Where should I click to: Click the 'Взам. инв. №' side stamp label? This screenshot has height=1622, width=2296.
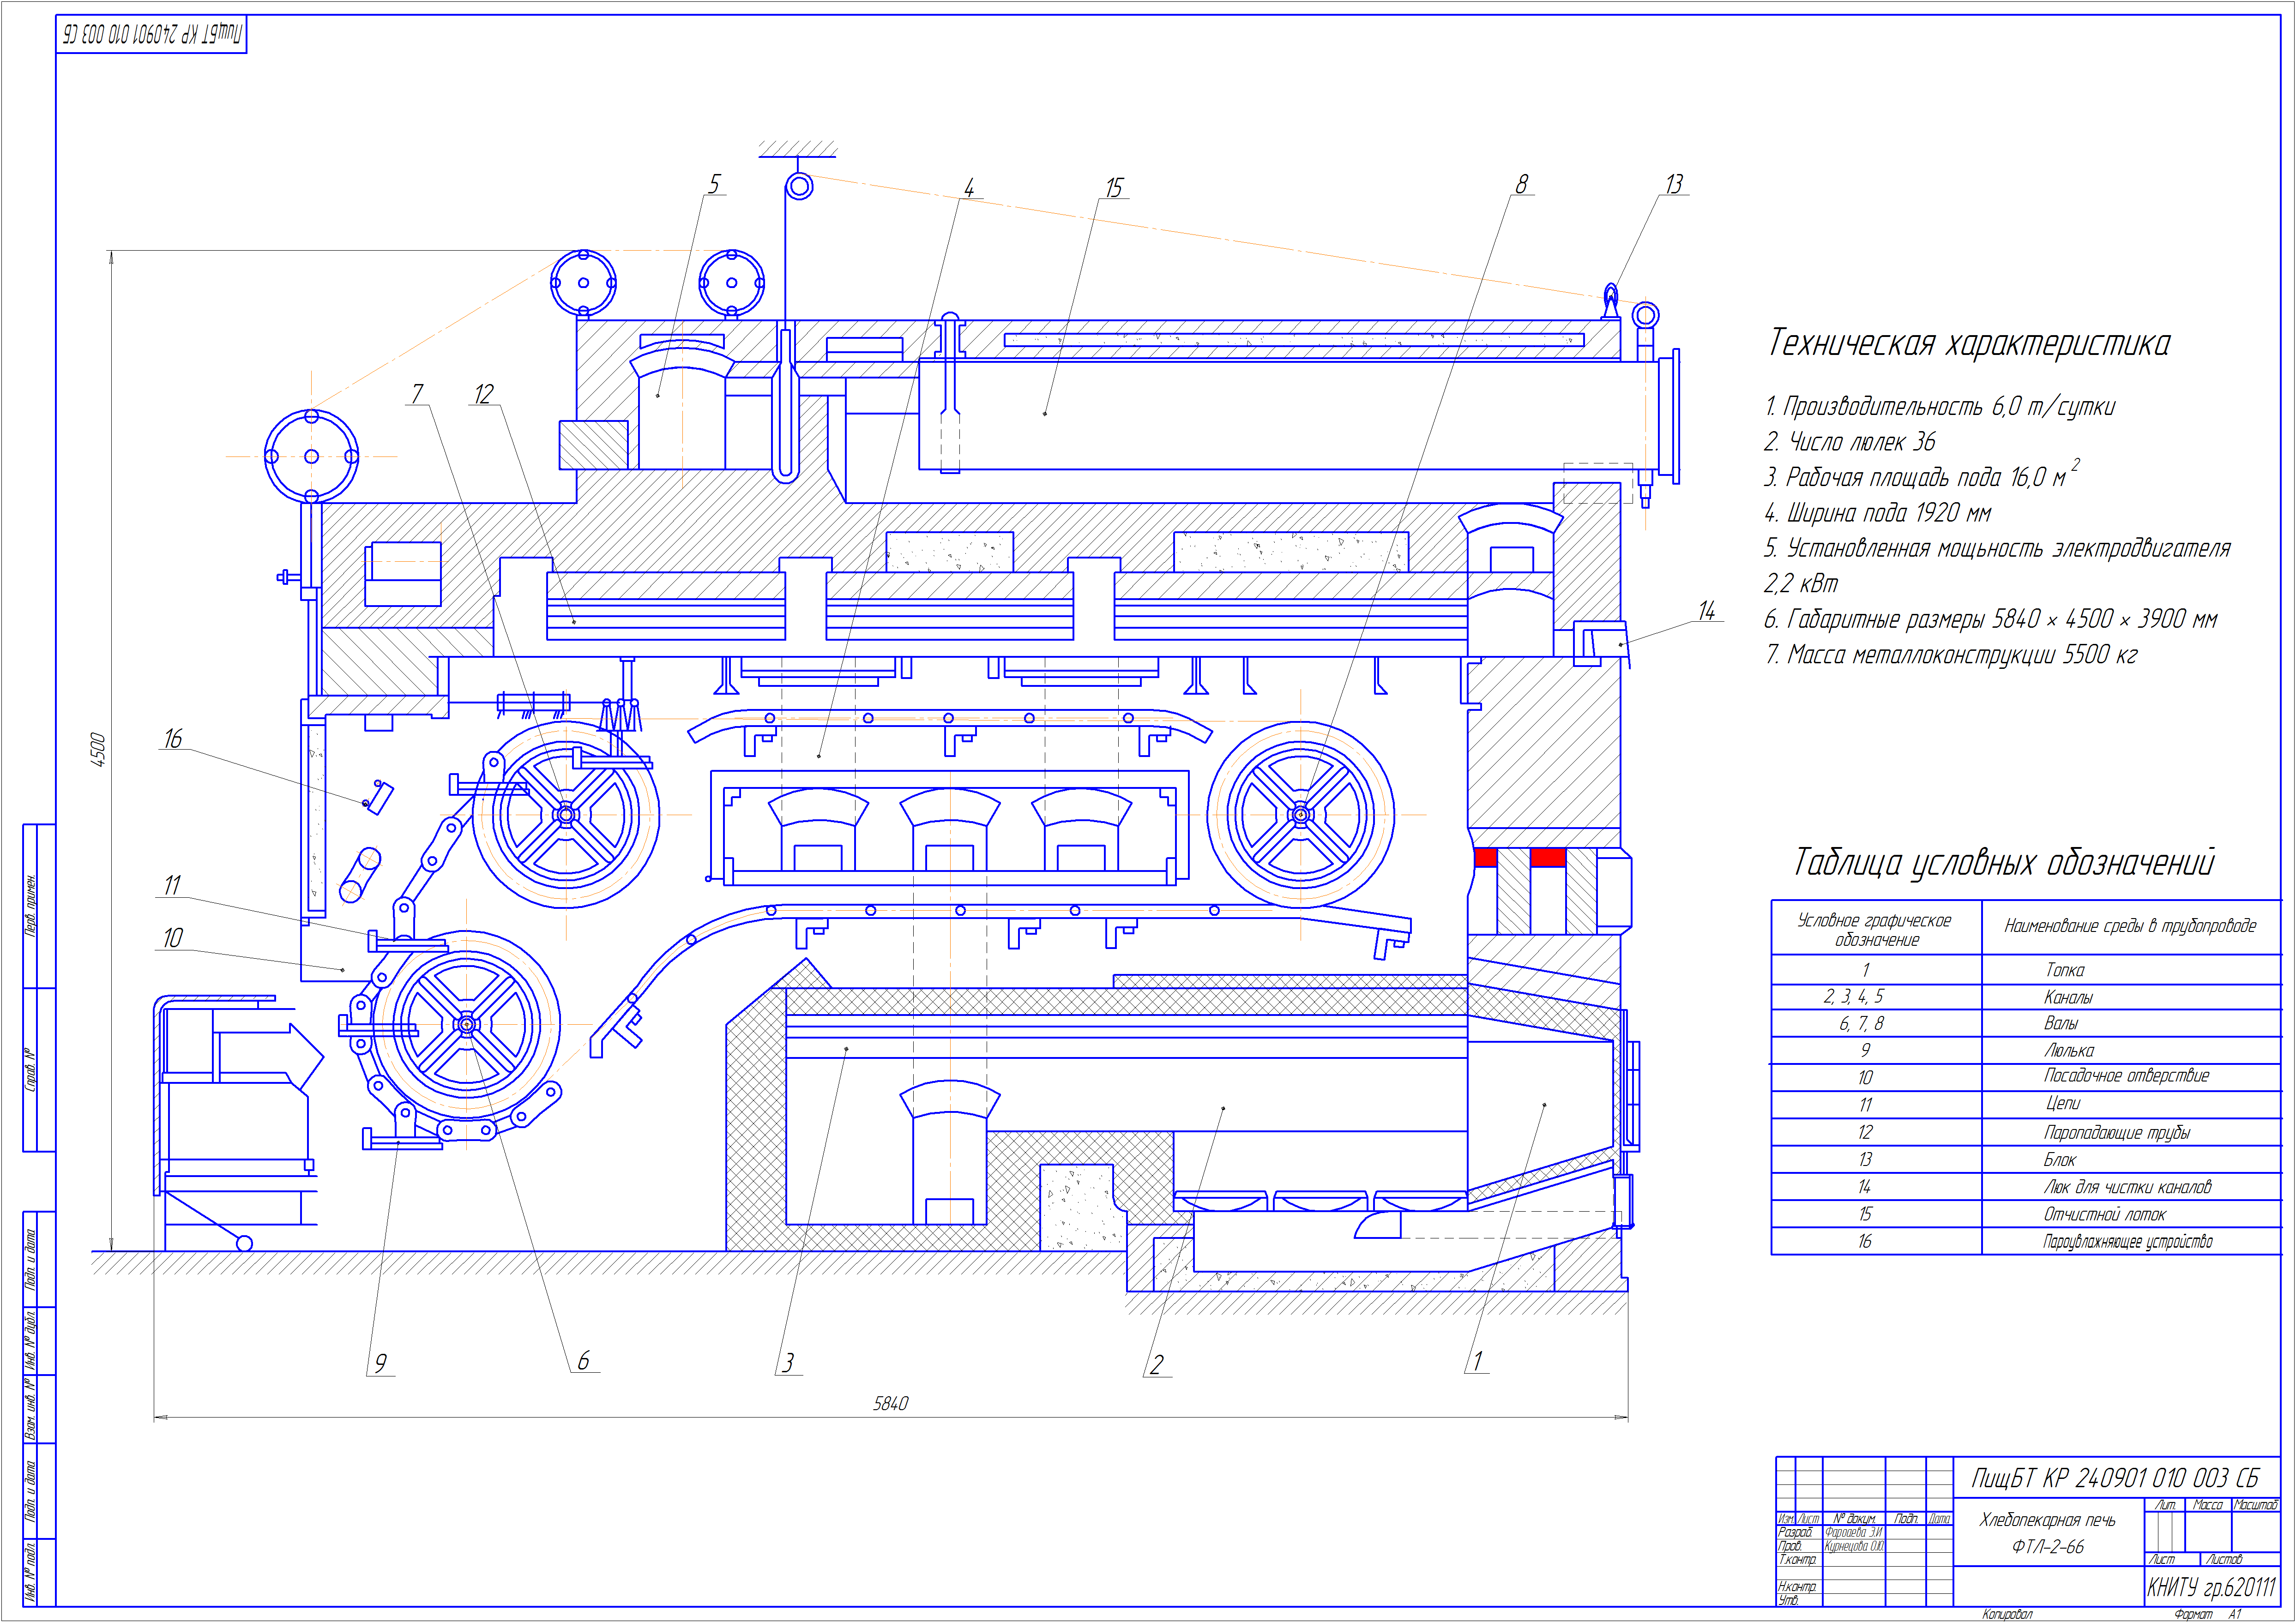coord(30,1410)
